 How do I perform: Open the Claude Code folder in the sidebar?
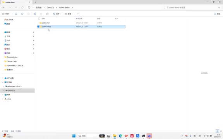[10, 61]
